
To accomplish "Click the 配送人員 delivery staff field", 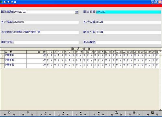I will [128, 32].
